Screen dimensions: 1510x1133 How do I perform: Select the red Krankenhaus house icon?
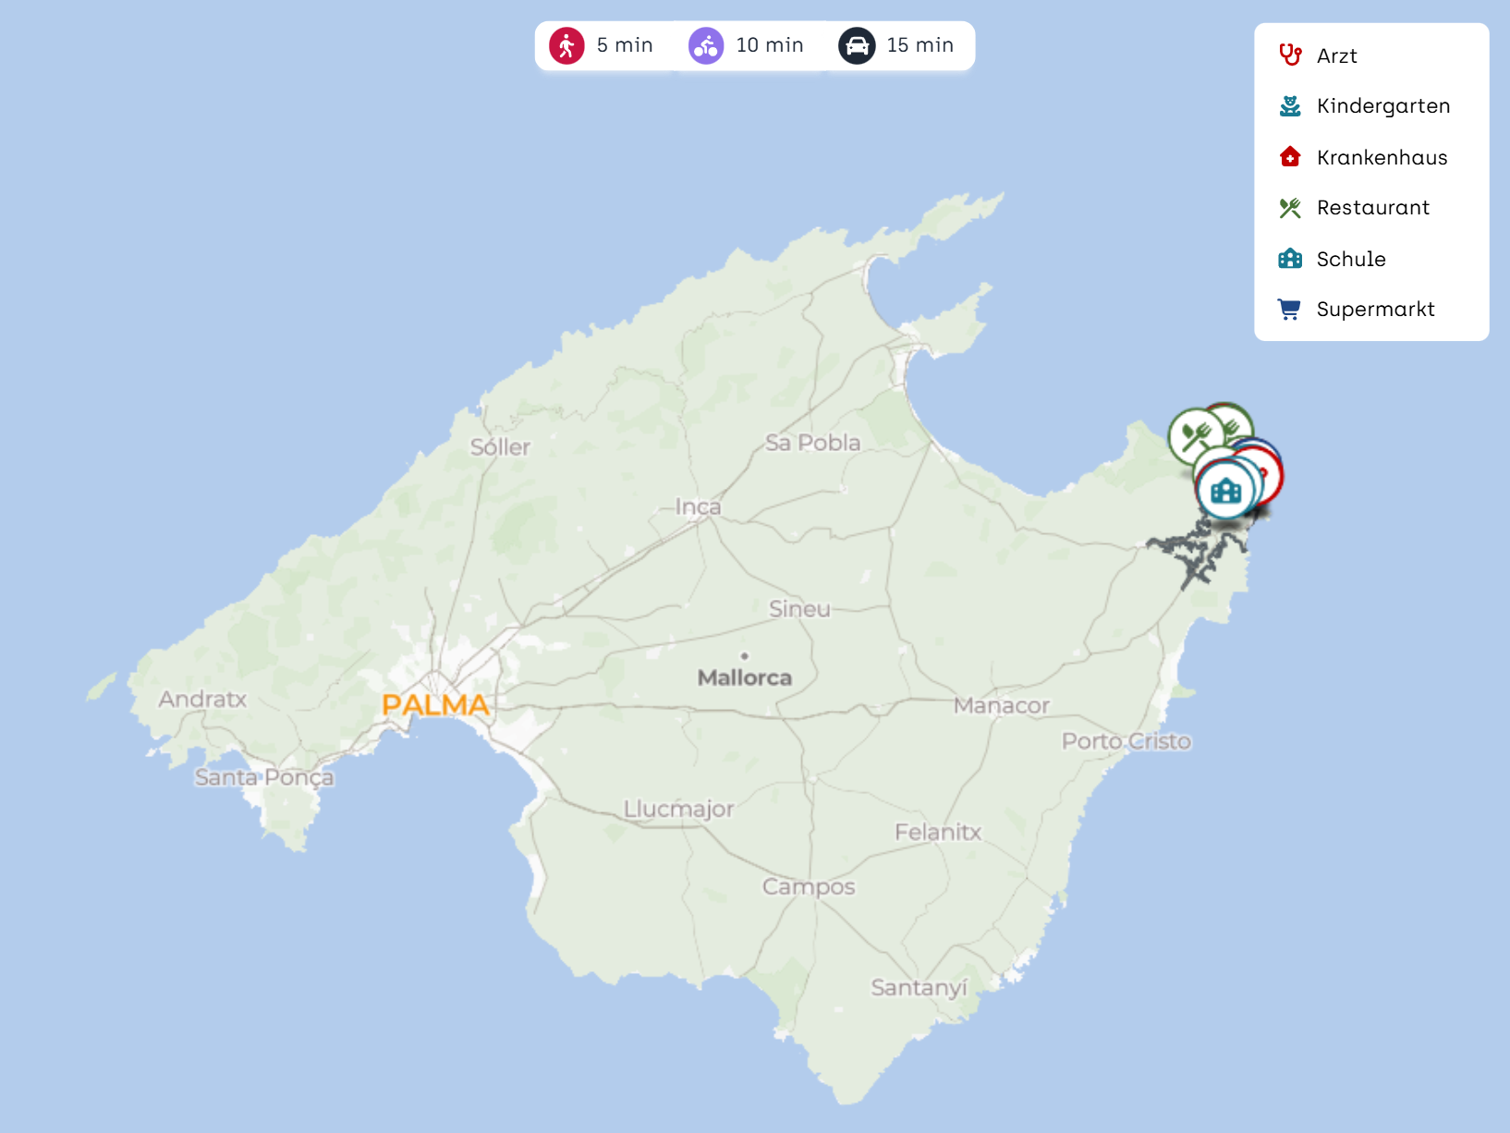(1290, 157)
